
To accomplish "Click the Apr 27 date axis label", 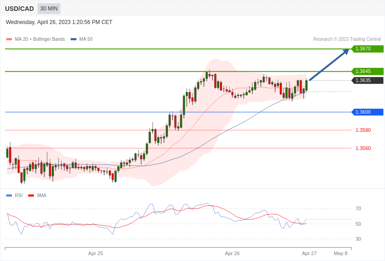I will pyautogui.click(x=309, y=253).
